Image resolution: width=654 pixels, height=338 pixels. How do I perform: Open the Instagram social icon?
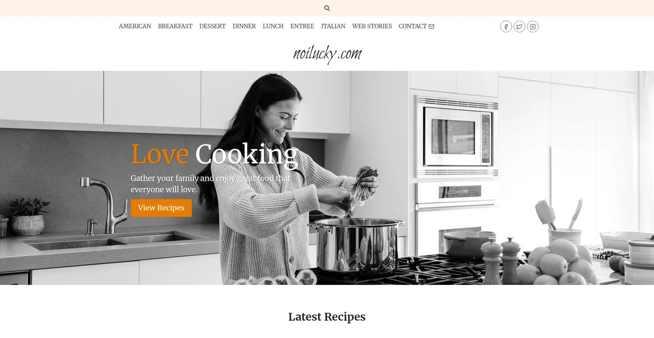532,27
